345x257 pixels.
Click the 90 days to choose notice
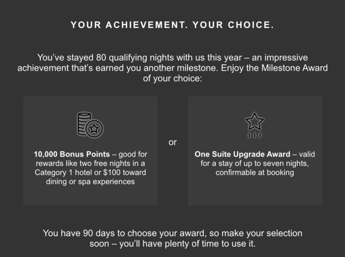pyautogui.click(x=172, y=239)
